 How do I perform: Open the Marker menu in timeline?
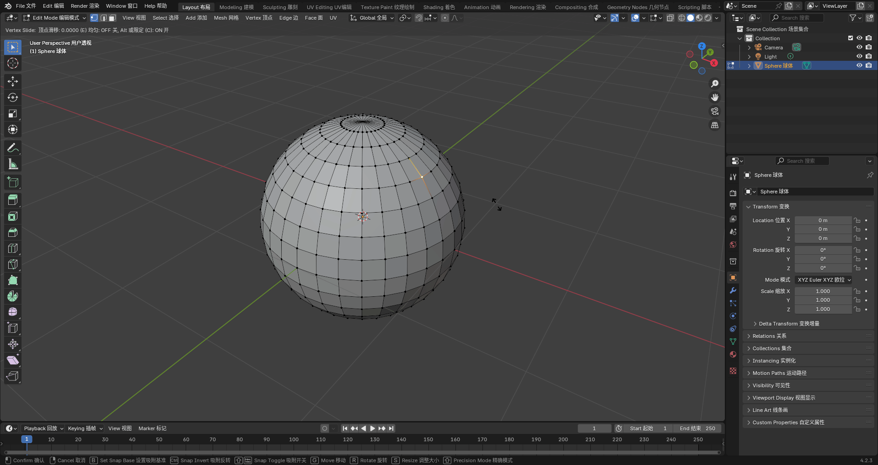click(152, 428)
